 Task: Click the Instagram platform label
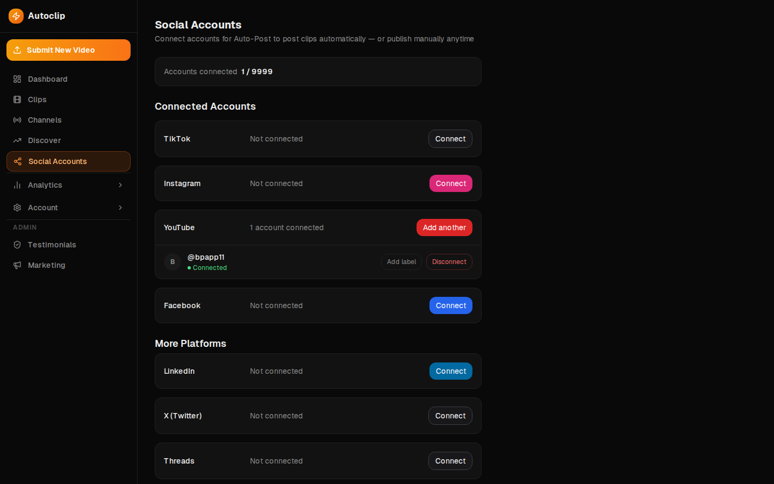click(182, 183)
